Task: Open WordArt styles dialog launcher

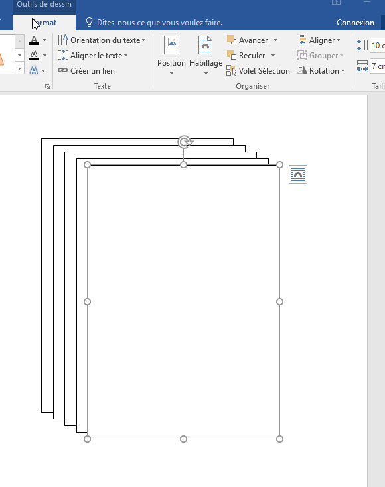Action: click(47, 87)
